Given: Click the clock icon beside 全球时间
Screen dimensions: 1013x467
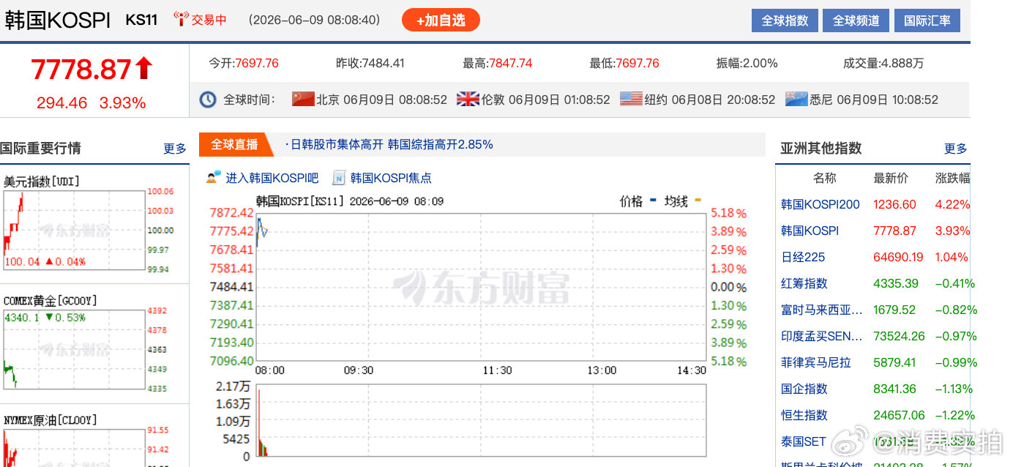Looking at the screenshot, I should click(208, 100).
